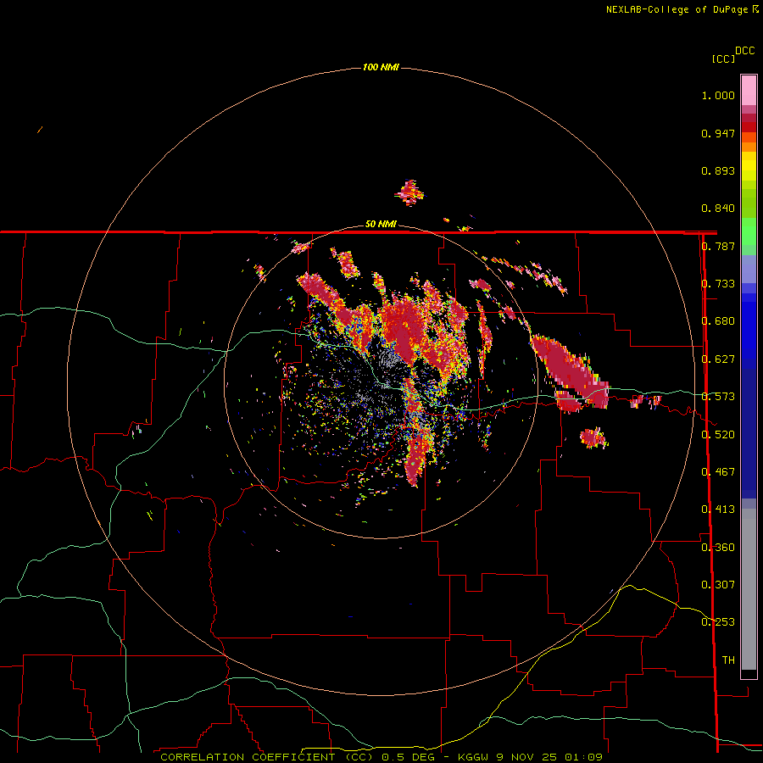Pick the light pink top color bar segment
This screenshot has width=763, height=763.
point(749,90)
